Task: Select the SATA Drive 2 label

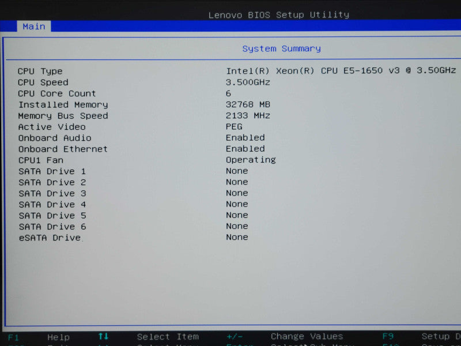Action: pyautogui.click(x=52, y=182)
